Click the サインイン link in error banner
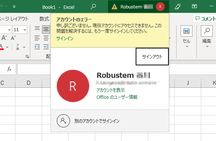Image resolution: width=216 pixels, height=141 pixels. click(x=65, y=39)
